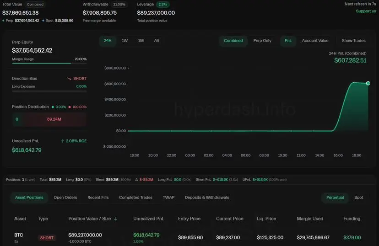Sort by Liq. Price column header
The image size is (379, 246).
coord(266,219)
